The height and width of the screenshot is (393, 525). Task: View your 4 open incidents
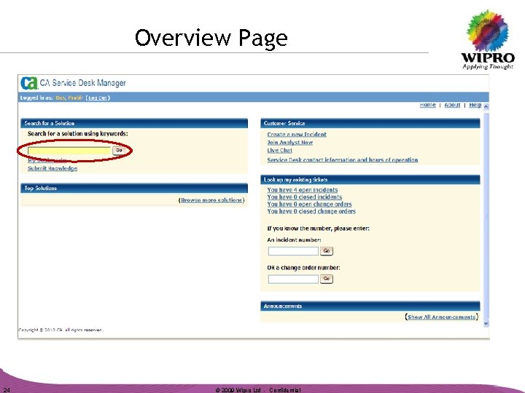(x=303, y=190)
